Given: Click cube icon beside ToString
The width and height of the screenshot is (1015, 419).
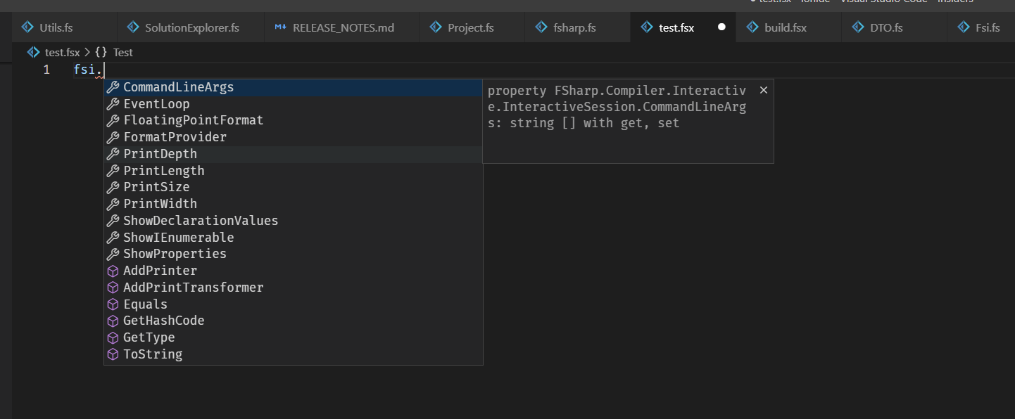Looking at the screenshot, I should click(x=113, y=354).
